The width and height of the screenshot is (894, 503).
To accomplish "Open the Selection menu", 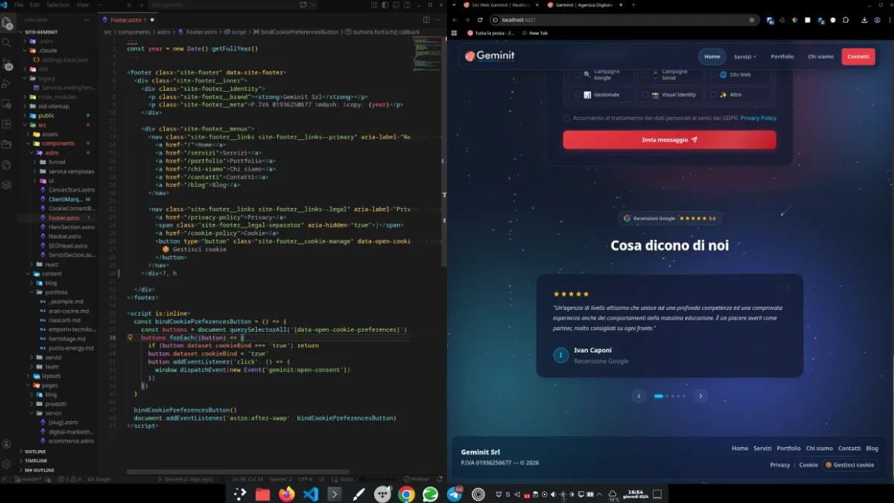I will point(57,4).
